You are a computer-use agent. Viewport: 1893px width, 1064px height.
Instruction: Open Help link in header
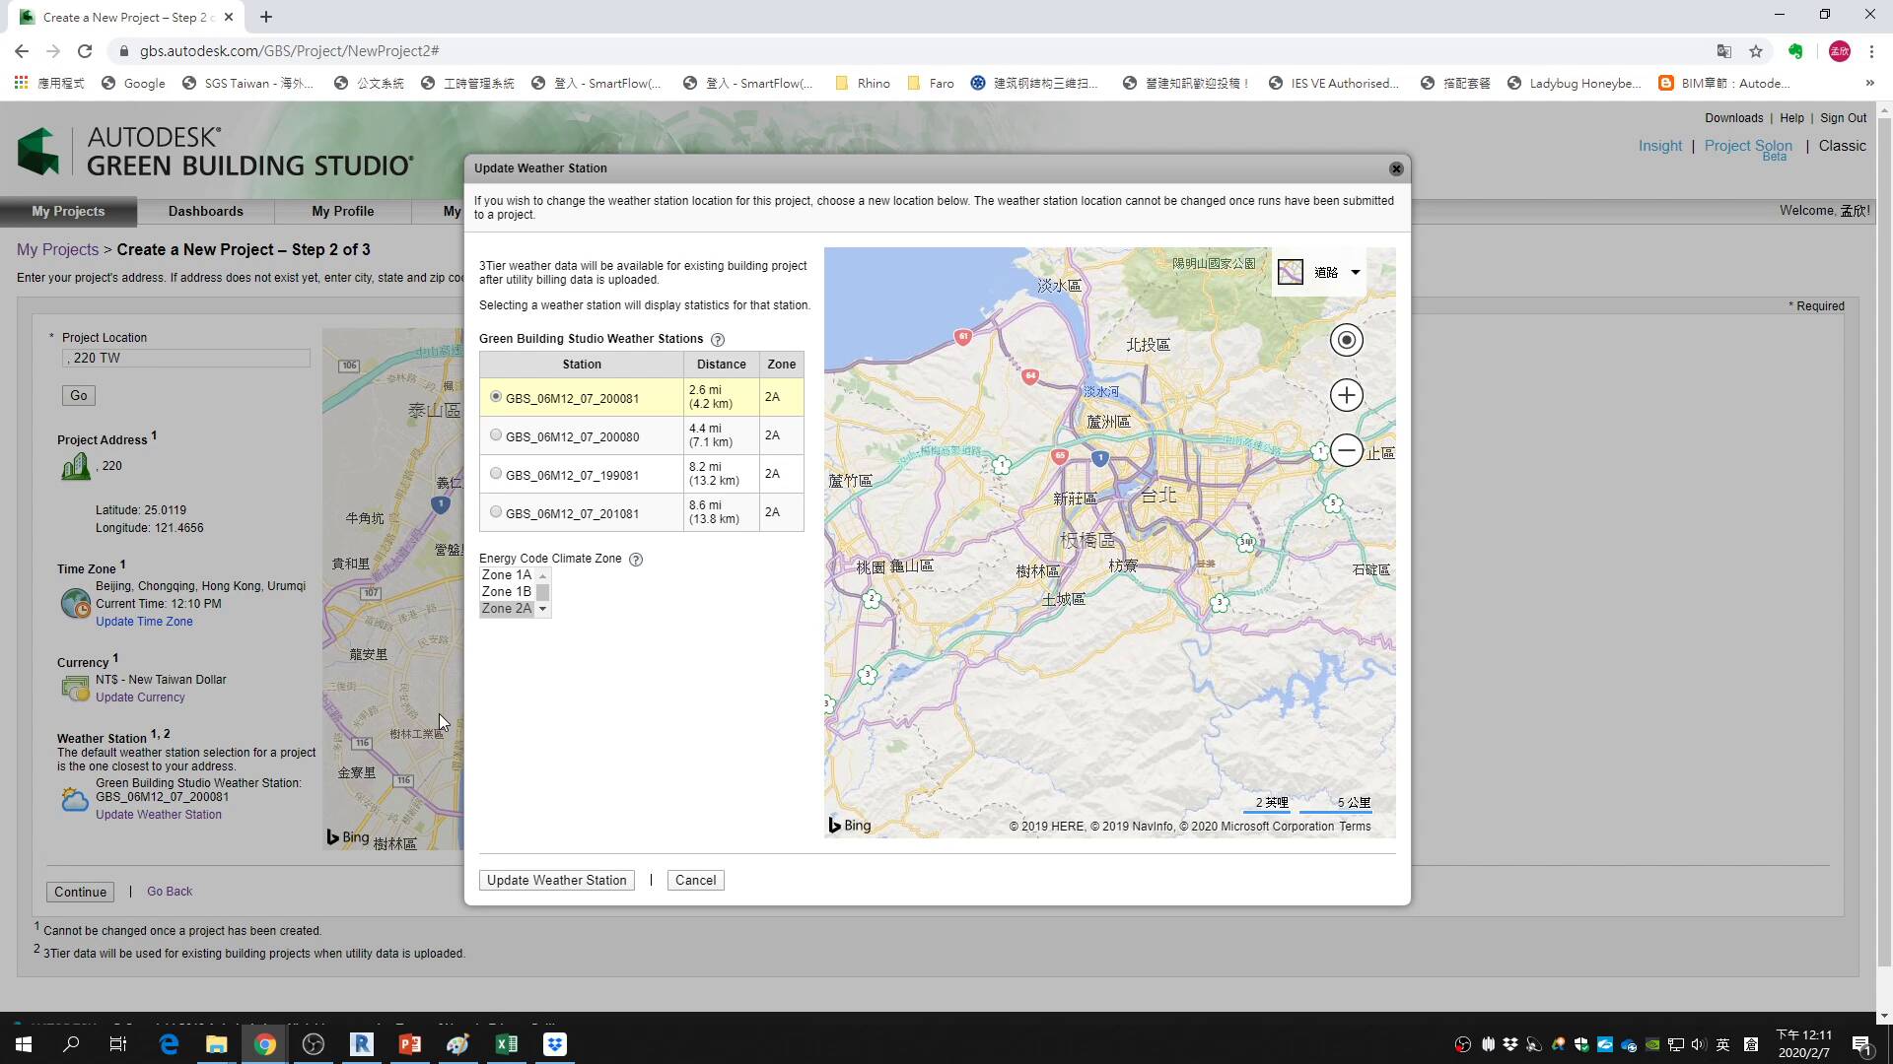tap(1791, 118)
